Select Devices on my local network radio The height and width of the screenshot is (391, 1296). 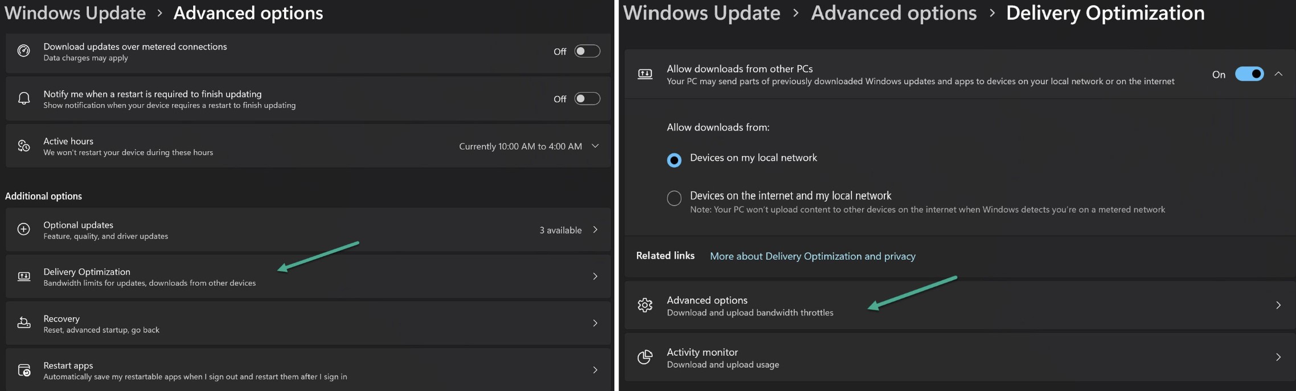674,160
